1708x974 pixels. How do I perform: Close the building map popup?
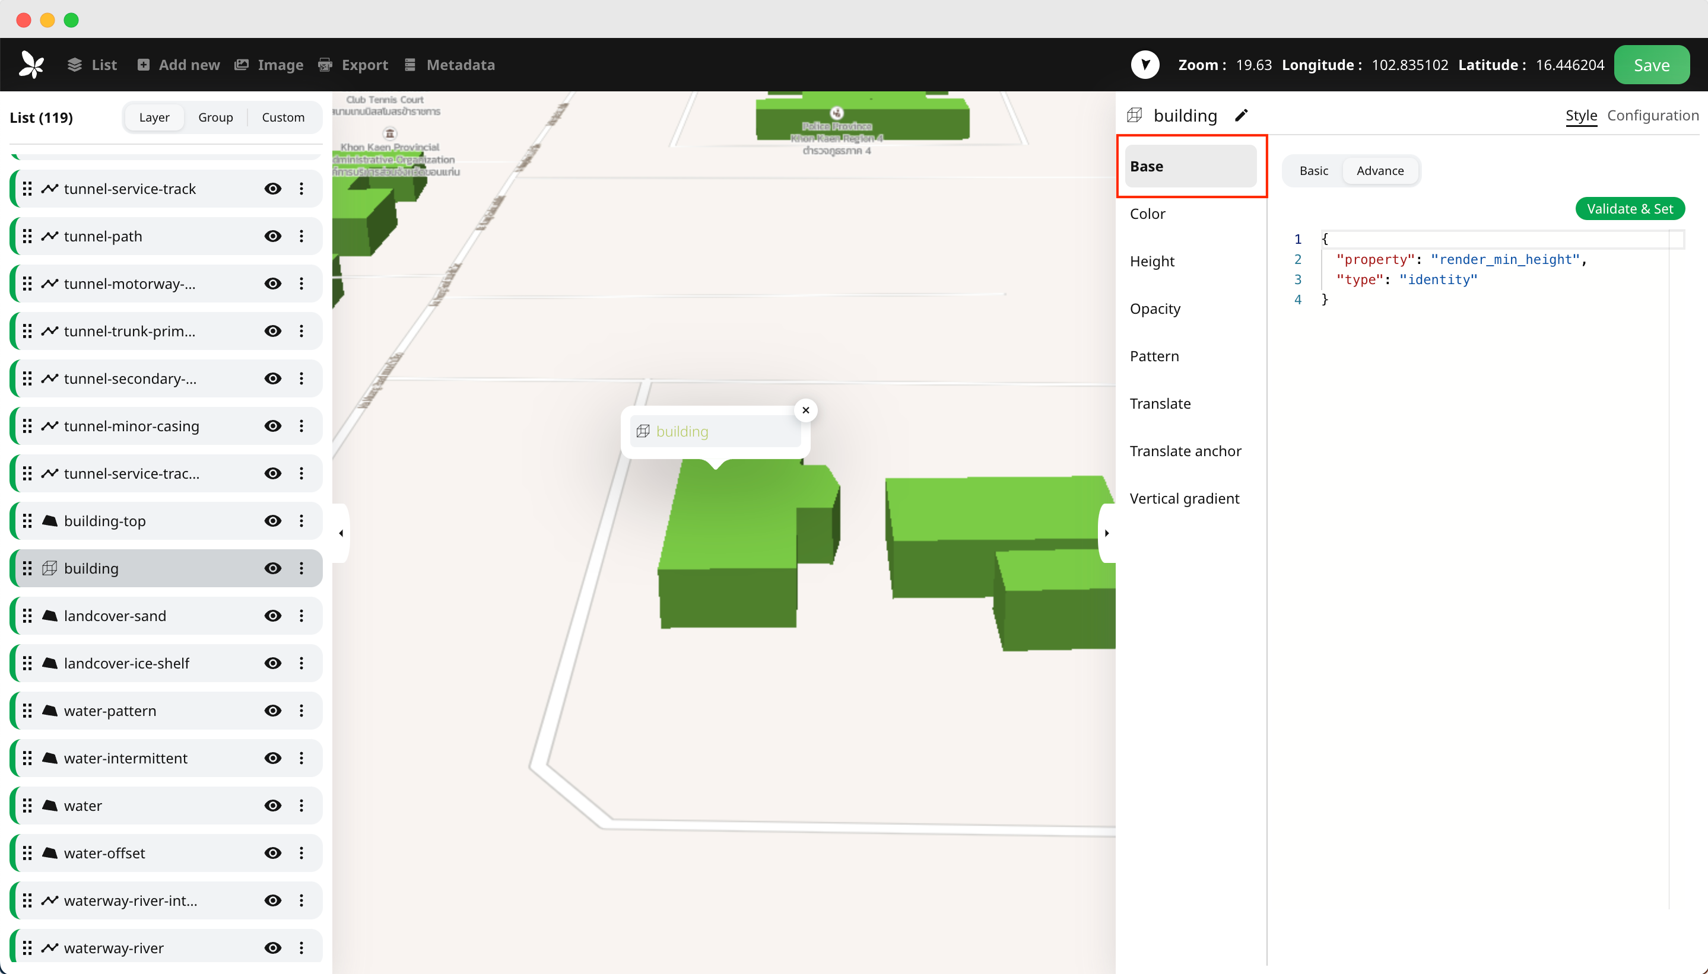click(806, 410)
